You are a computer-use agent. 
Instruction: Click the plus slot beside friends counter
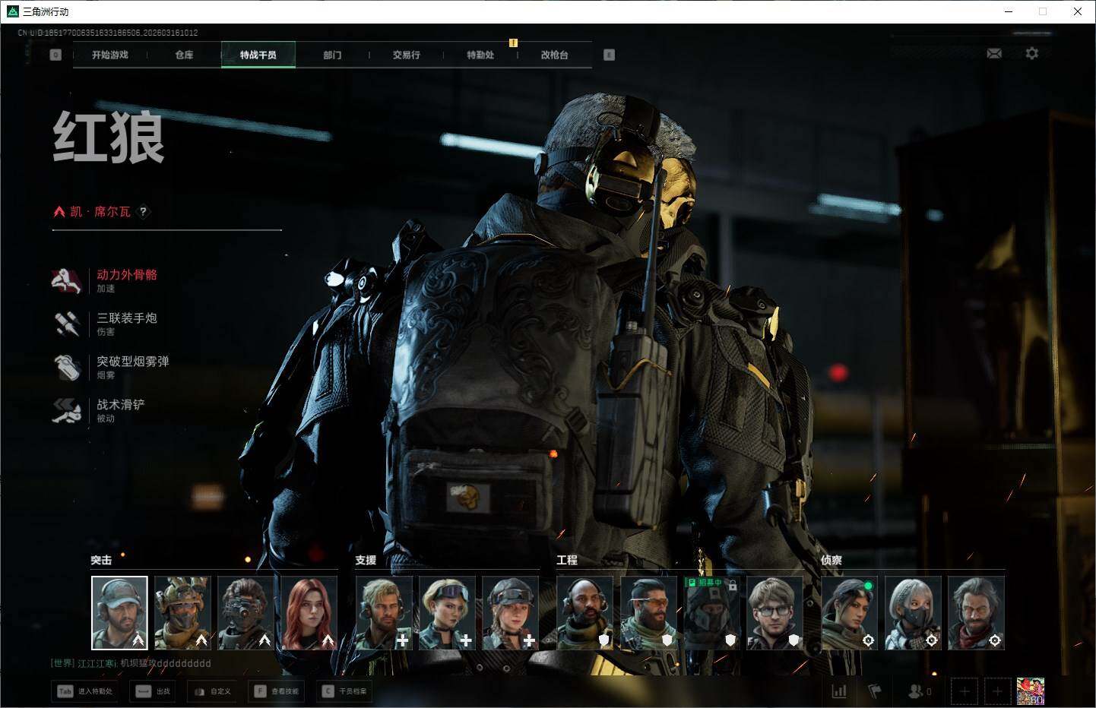(965, 691)
